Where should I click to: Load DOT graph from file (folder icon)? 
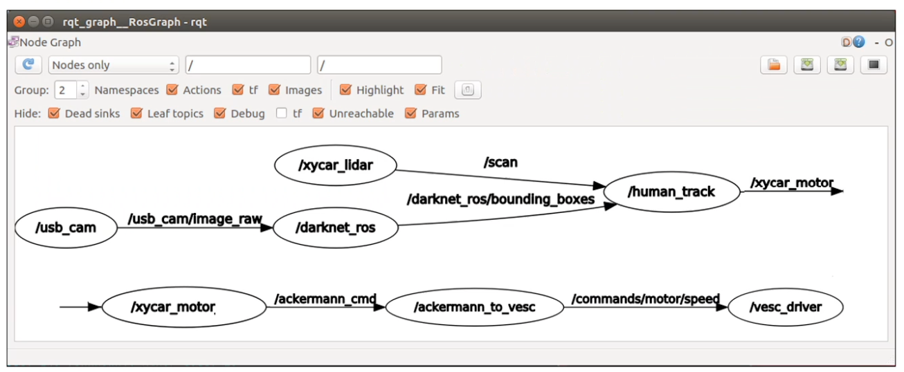(x=774, y=65)
